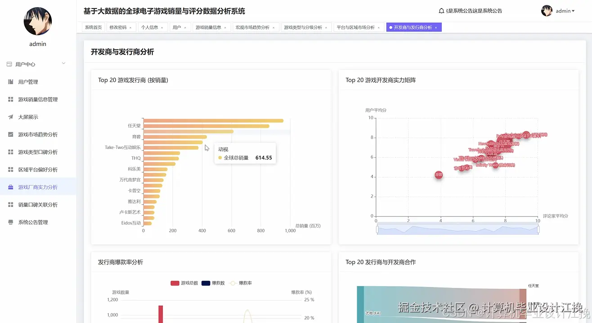Select the active 开发商与发行商分析 tab
This screenshot has height=323, width=592.
pos(413,27)
